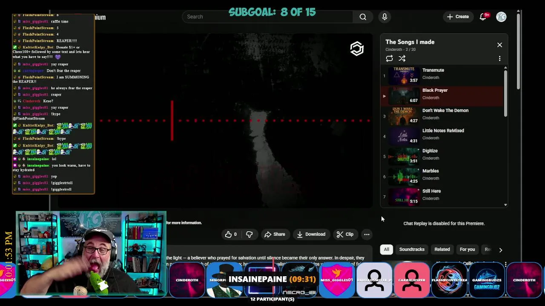Open the account avatar menu
This screenshot has width=545, height=306.
[501, 17]
